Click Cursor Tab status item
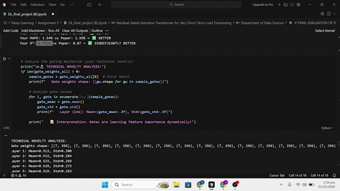The height and width of the screenshot is (191, 340). (x=277, y=176)
